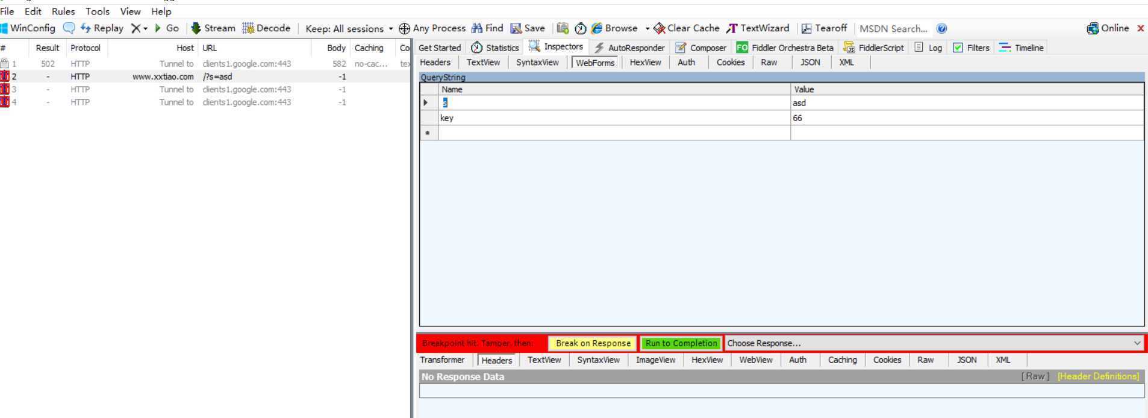Click the Go resume button
This screenshot has height=418, width=1148.
click(x=167, y=28)
